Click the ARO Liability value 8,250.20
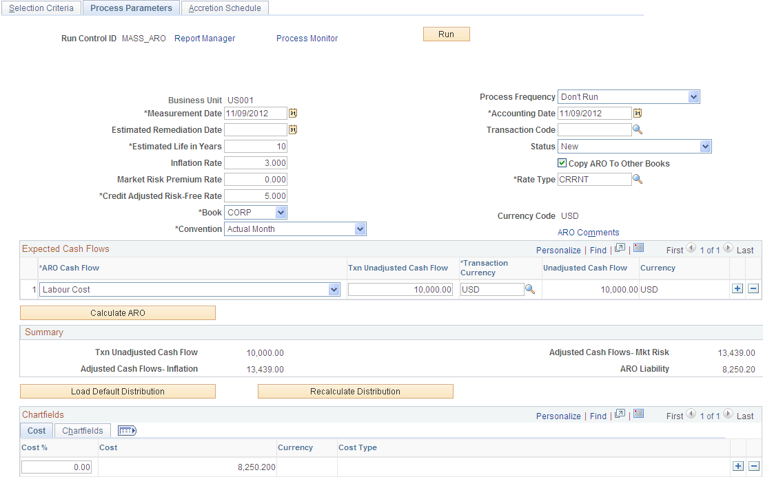Image resolution: width=763 pixels, height=477 pixels. click(739, 370)
